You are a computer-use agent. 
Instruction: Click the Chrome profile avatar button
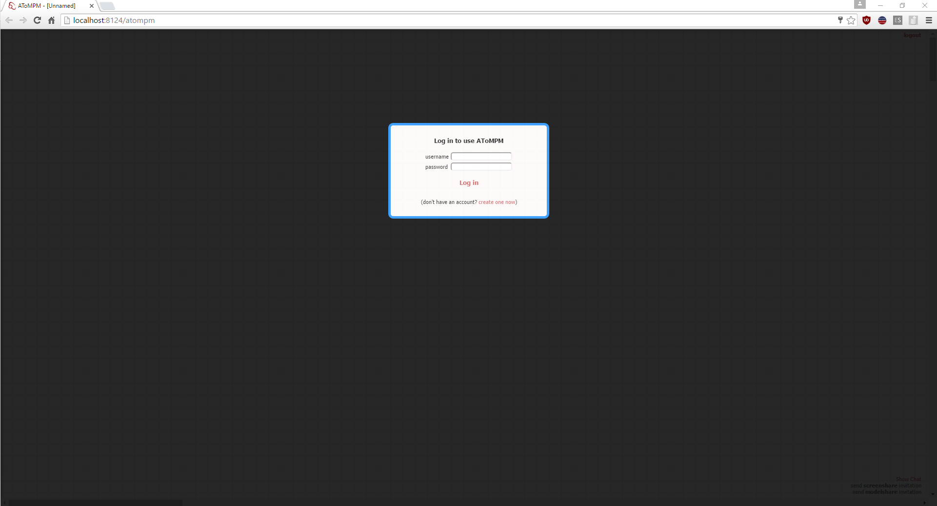tap(860, 4)
